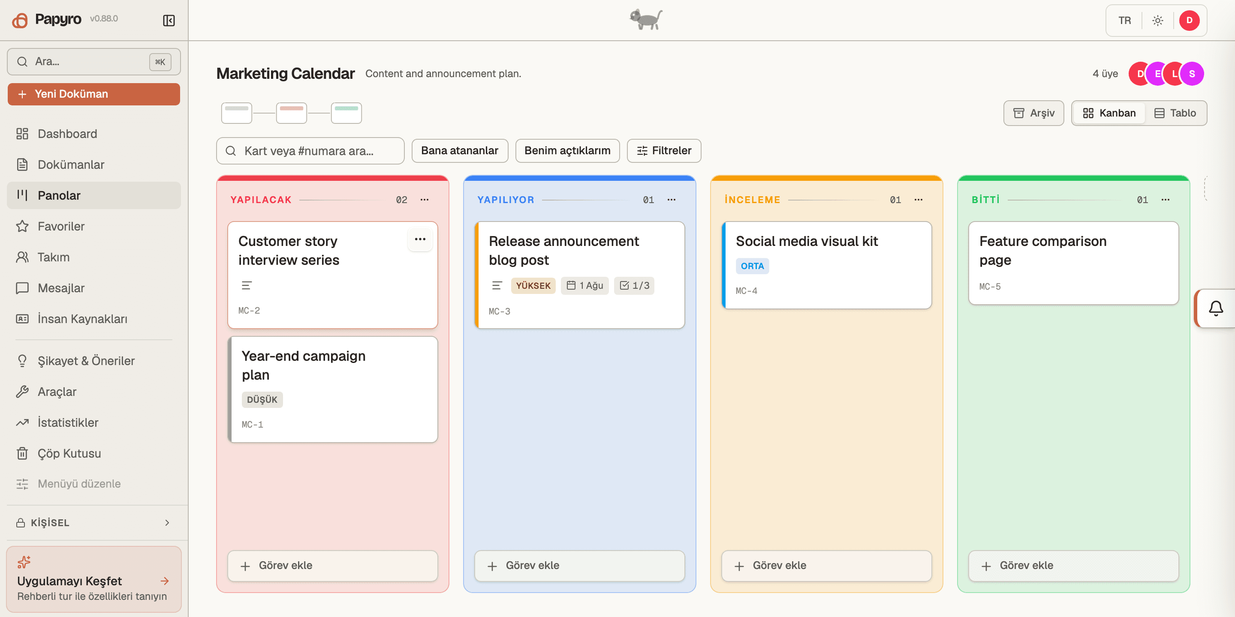Open notifications with the bell icon
The width and height of the screenshot is (1235, 617).
1215,308
